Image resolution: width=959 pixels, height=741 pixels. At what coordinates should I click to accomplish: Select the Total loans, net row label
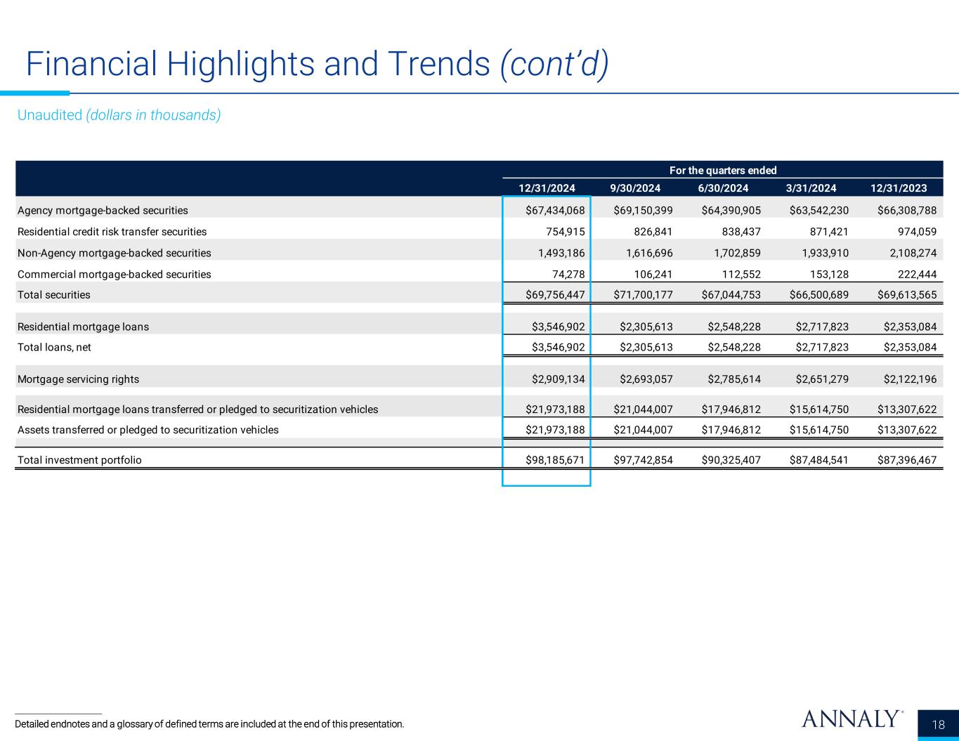54,348
